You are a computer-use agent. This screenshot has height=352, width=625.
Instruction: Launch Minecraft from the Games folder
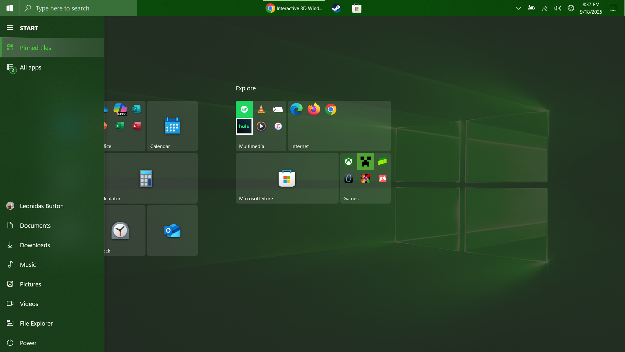(x=366, y=161)
